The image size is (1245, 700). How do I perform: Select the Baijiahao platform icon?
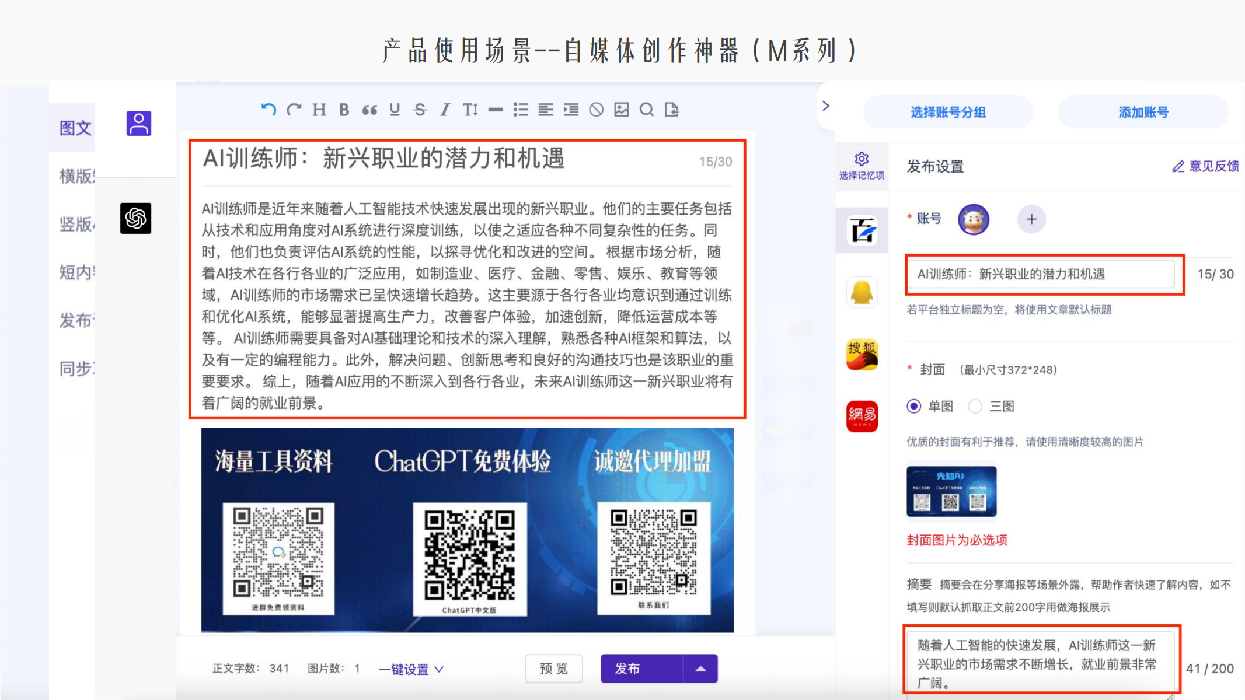862,230
